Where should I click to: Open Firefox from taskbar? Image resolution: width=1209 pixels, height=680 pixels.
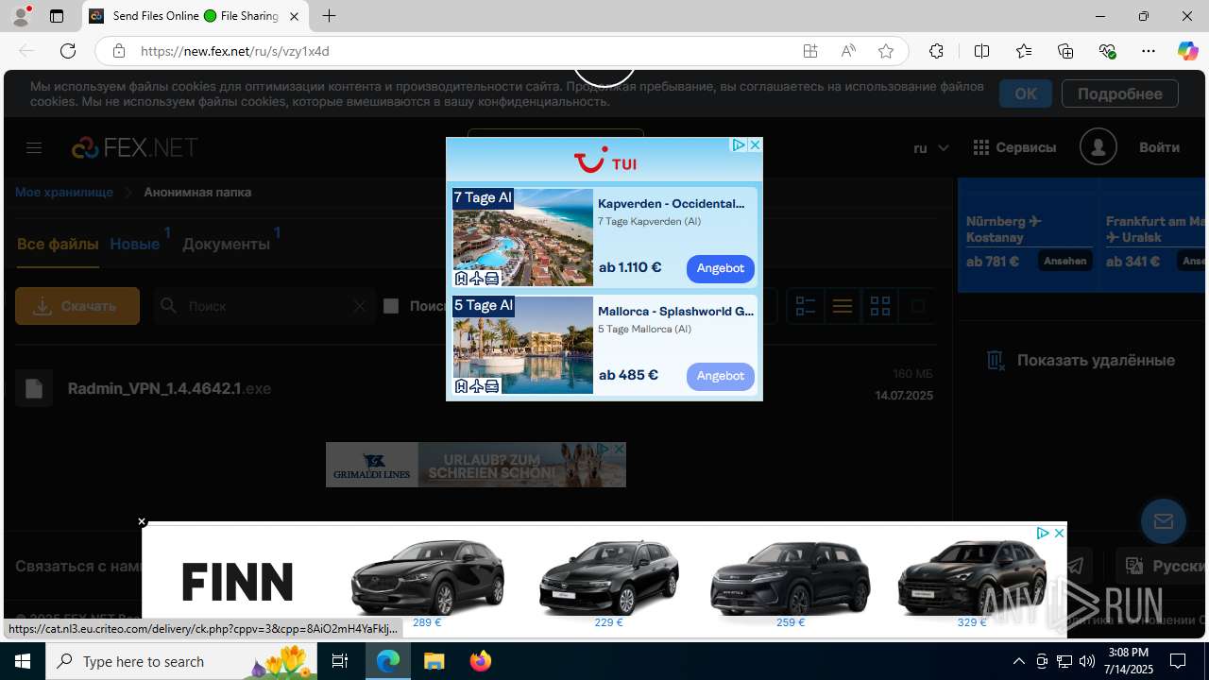click(x=481, y=661)
